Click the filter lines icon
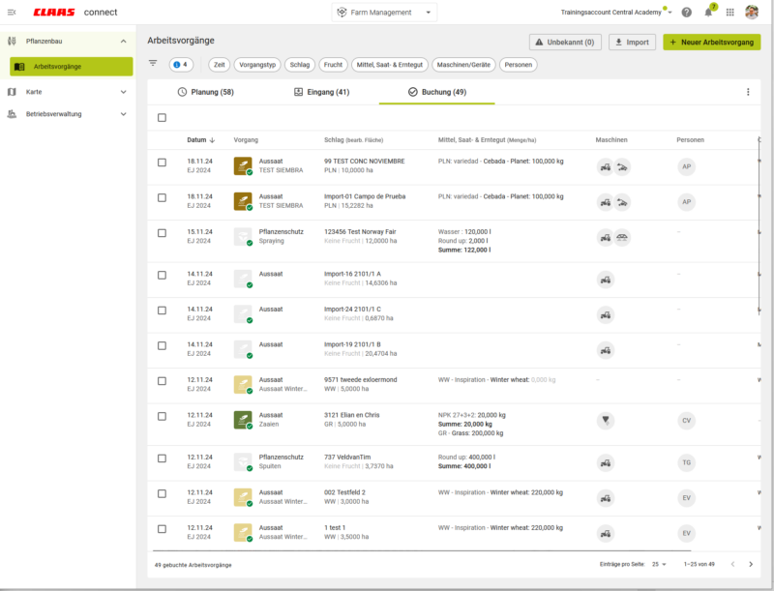 click(153, 64)
